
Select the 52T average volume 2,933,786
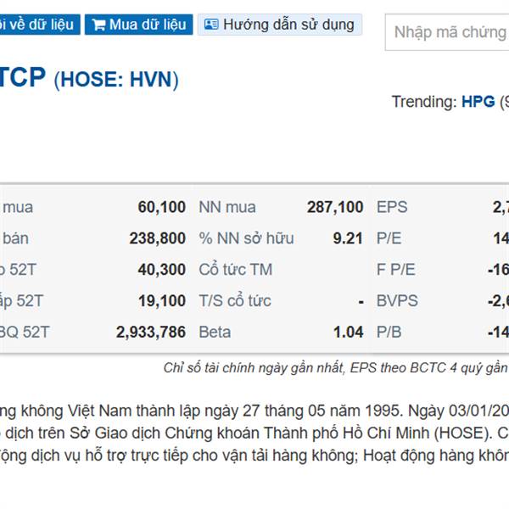[x=151, y=332]
